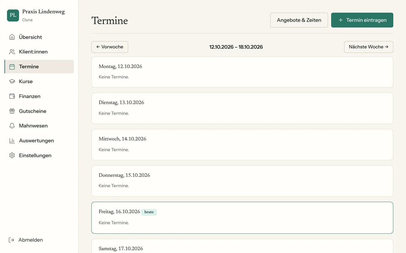Image resolution: width=406 pixels, height=253 pixels.
Task: Click the Mahnwesen bell icon
Action: (x=12, y=126)
